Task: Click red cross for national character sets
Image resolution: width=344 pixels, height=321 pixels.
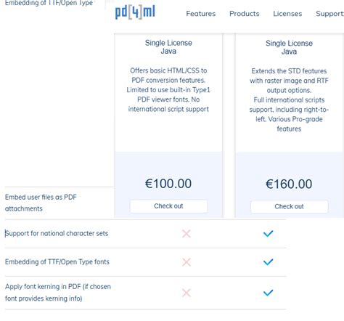Action: point(187,234)
